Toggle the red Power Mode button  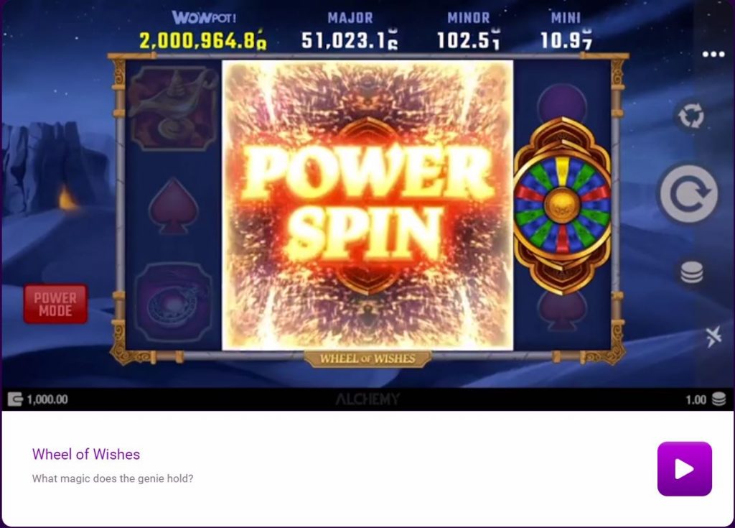coord(55,304)
